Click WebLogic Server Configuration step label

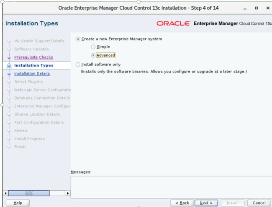[x=42, y=90]
